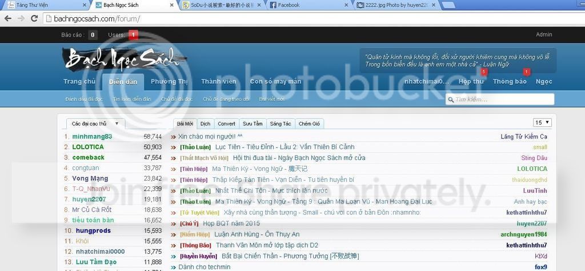Open the 15 items-per-page dropdown
This screenshot has width=585, height=271.
pyautogui.click(x=542, y=122)
